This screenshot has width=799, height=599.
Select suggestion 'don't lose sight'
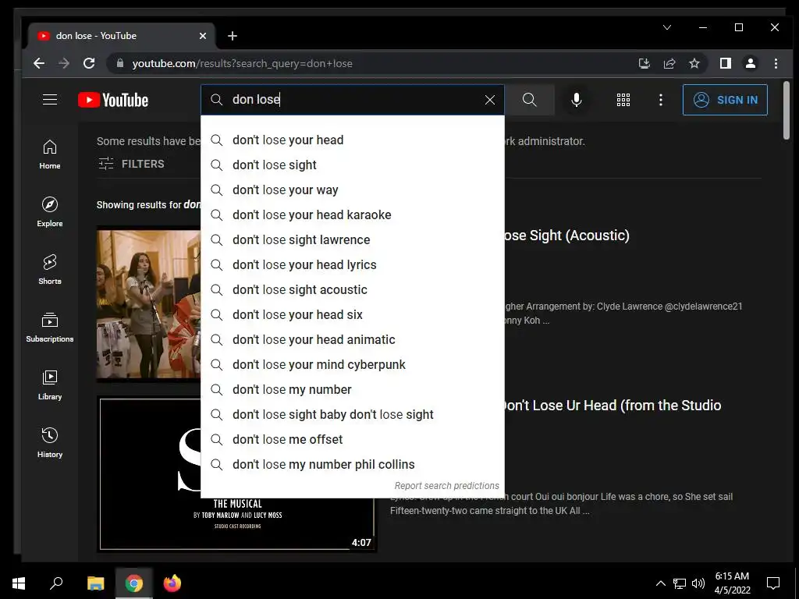coord(353,165)
